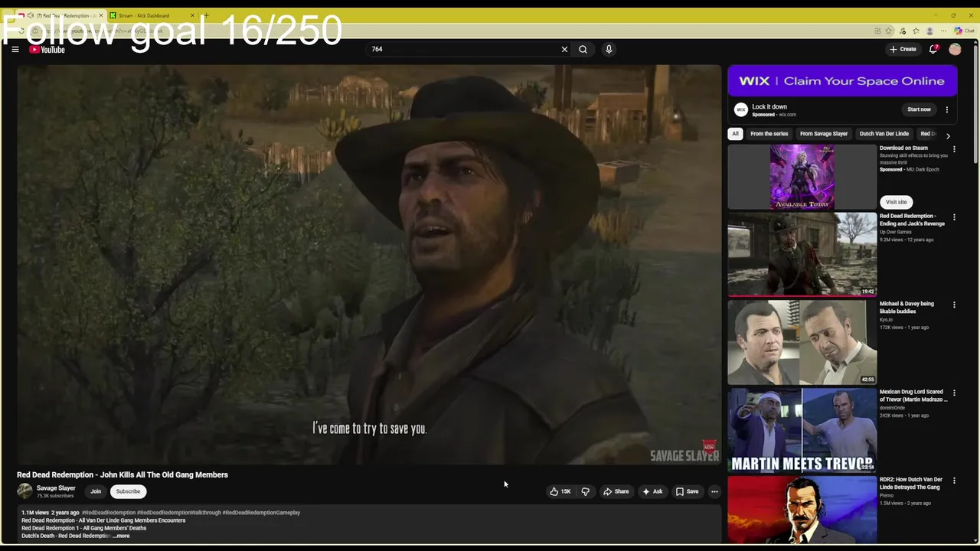This screenshot has width=980, height=551.
Task: Open more actions ellipsis below the video
Action: pos(714,491)
